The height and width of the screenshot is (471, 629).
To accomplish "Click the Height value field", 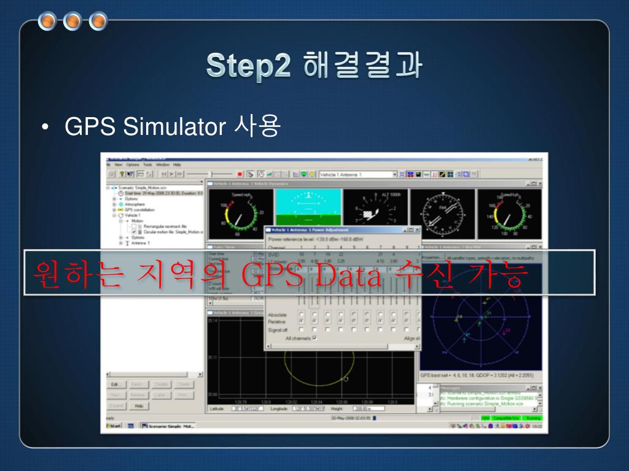I will (369, 409).
